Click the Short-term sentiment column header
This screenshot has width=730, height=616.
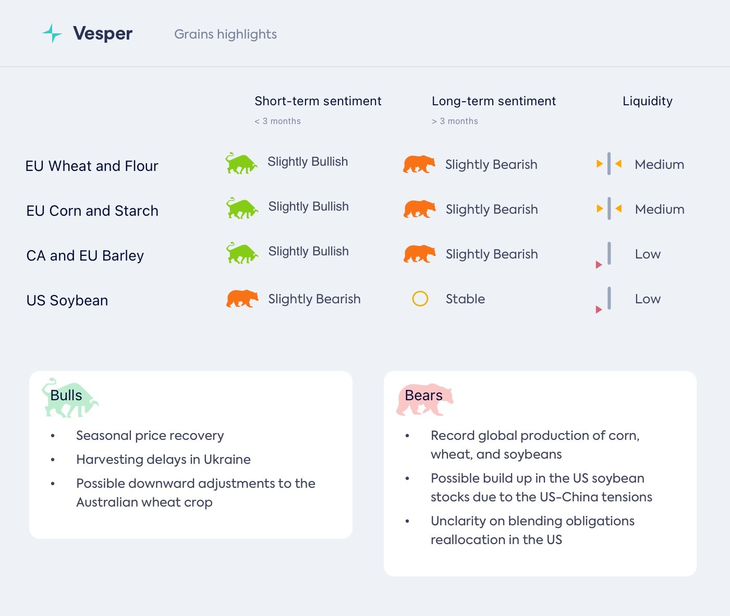click(x=318, y=101)
